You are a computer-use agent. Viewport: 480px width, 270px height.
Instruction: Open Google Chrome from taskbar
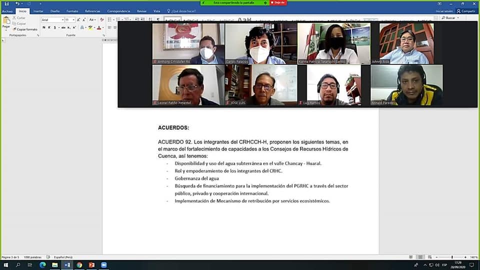tap(79, 265)
